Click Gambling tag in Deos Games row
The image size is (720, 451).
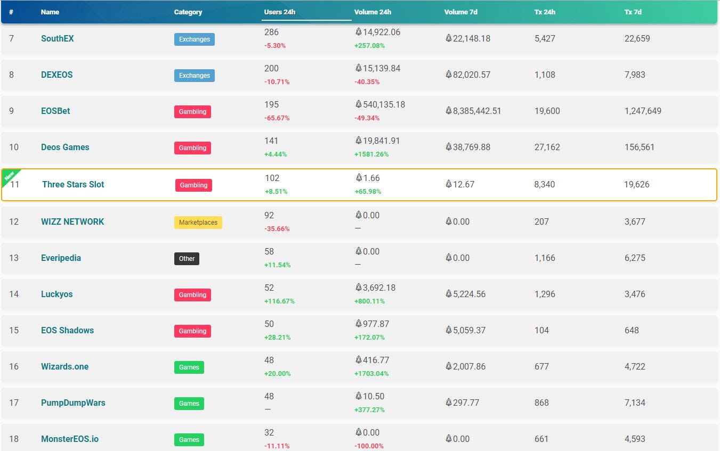[192, 148]
